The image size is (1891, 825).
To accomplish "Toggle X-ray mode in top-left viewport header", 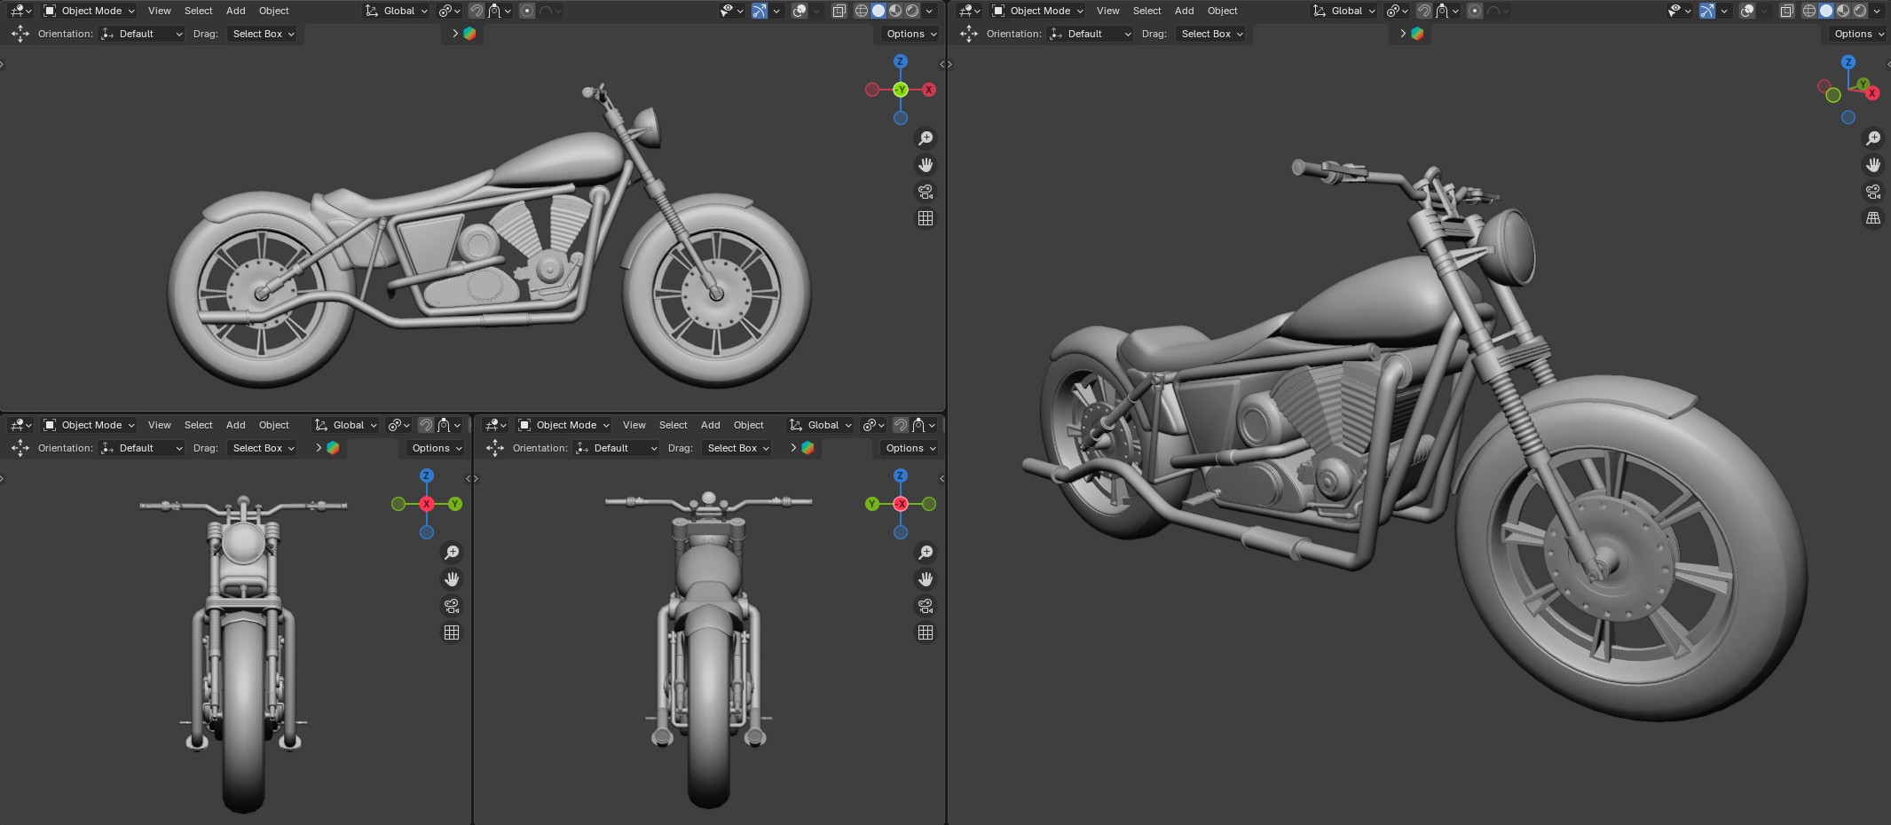I will pyautogui.click(x=839, y=11).
